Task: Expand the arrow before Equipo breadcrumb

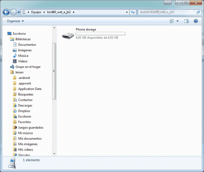Action: click(x=28, y=12)
